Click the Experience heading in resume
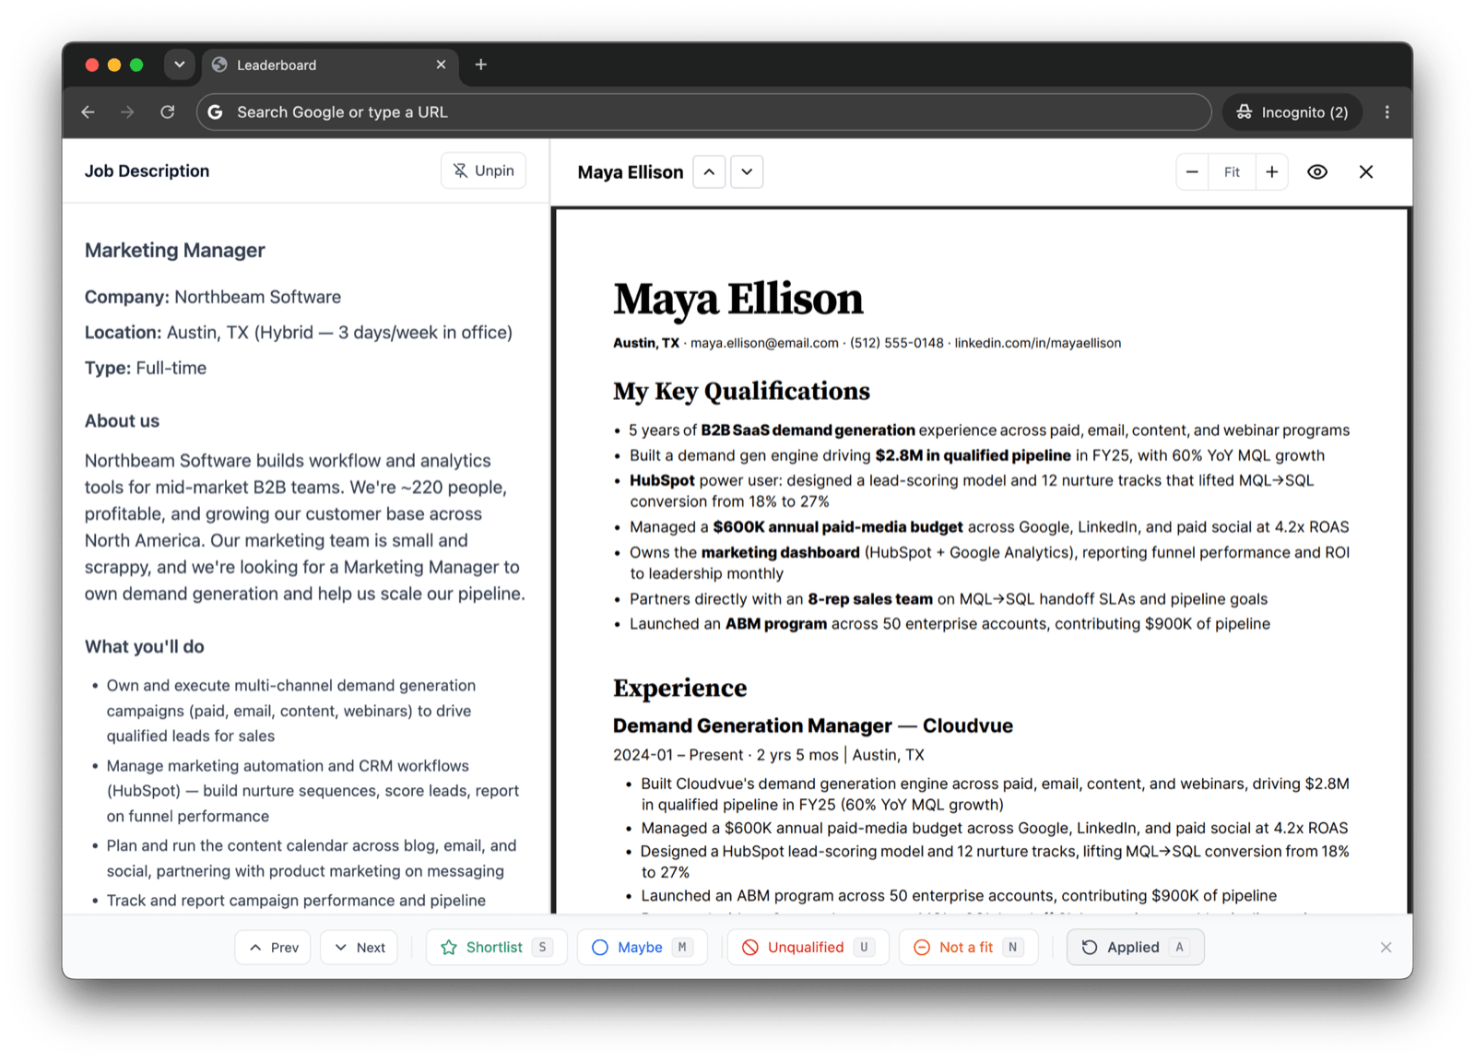 (x=680, y=688)
